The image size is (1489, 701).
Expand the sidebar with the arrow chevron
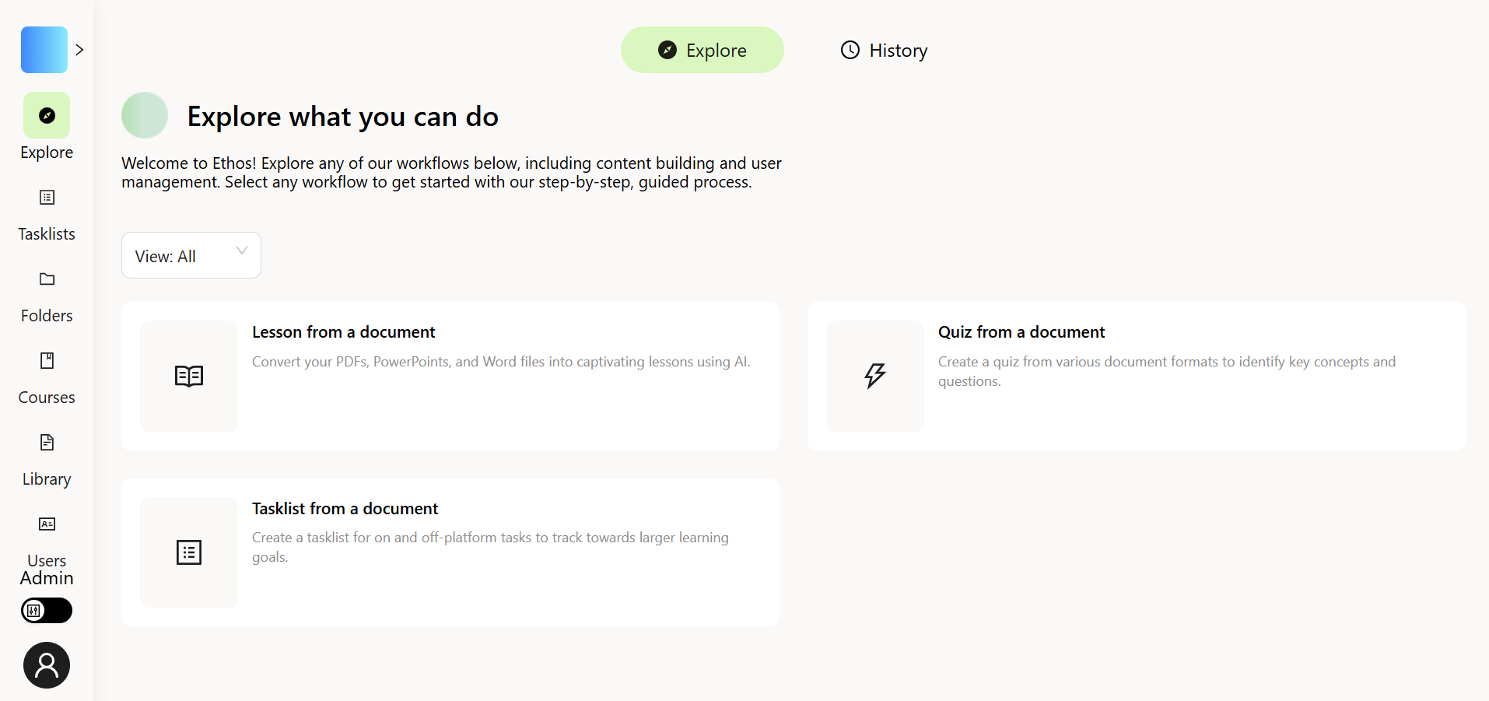[x=79, y=50]
